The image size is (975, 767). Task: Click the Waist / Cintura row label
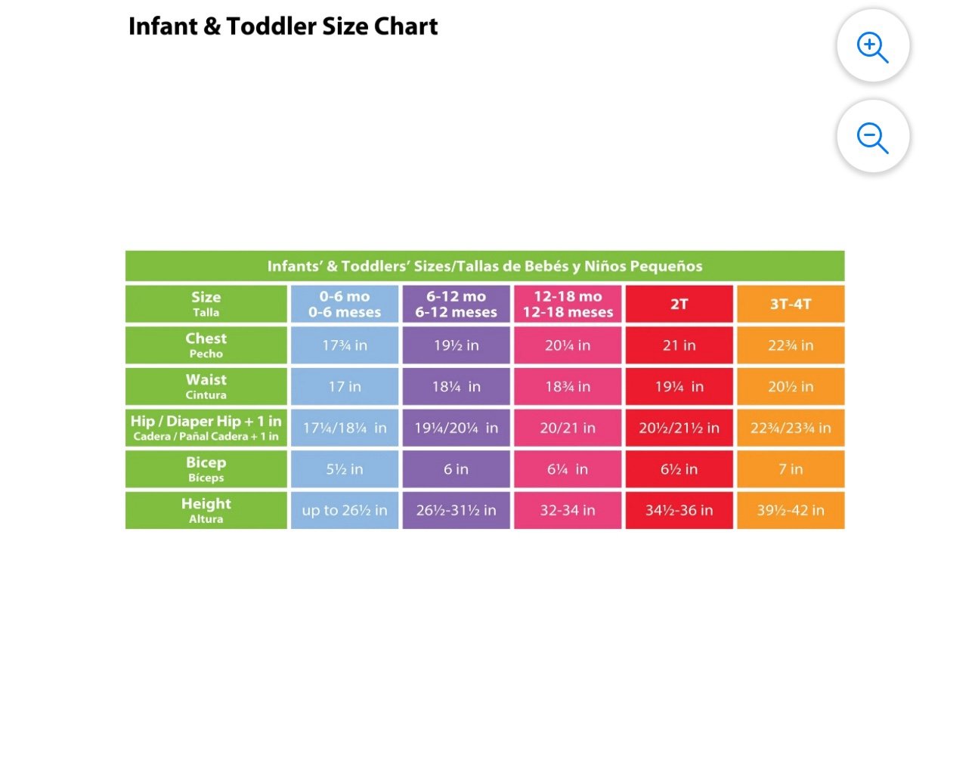click(206, 386)
